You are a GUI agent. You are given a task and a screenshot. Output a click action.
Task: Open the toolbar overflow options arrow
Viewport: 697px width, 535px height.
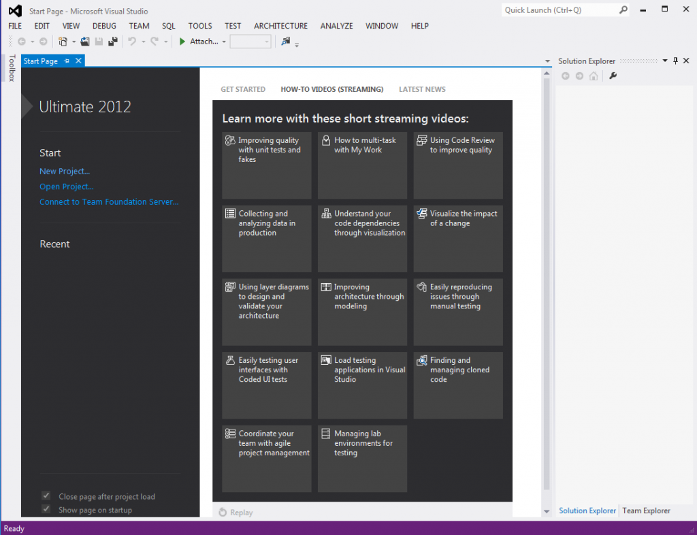pyautogui.click(x=297, y=44)
